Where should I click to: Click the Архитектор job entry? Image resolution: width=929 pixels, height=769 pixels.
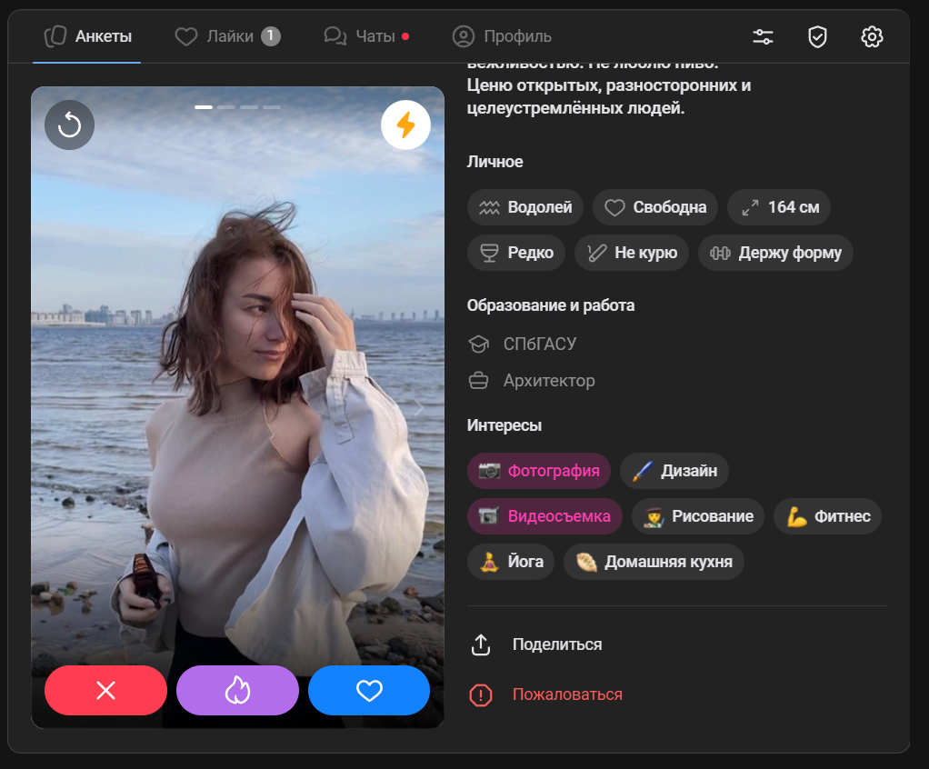(549, 380)
